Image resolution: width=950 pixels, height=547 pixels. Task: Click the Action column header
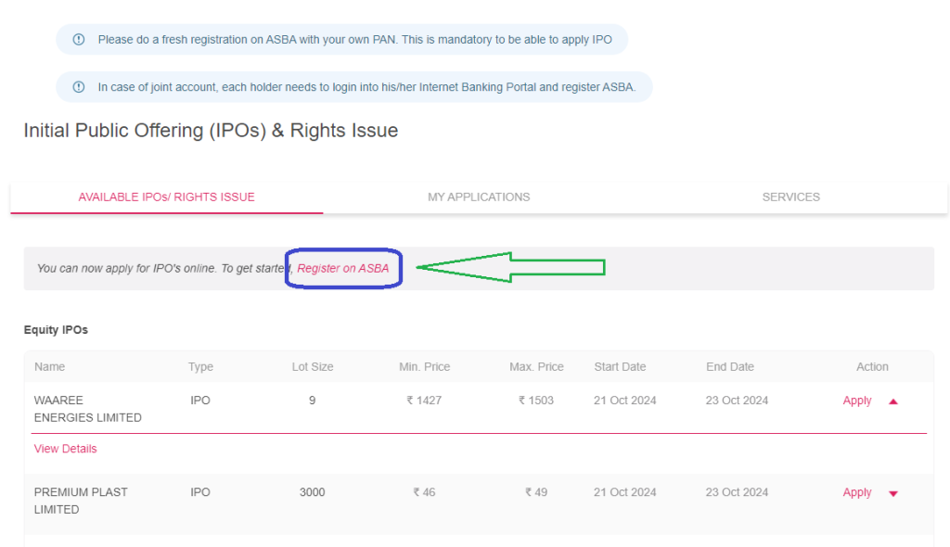[x=872, y=366]
